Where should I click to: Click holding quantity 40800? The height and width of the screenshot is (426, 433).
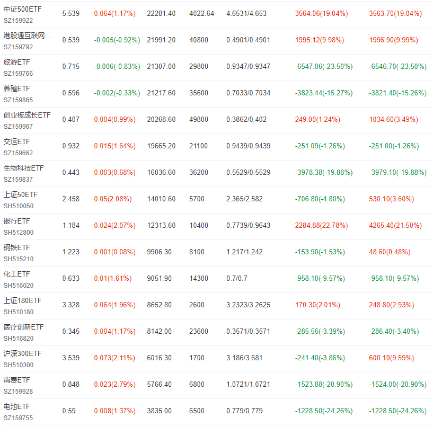[199, 40]
